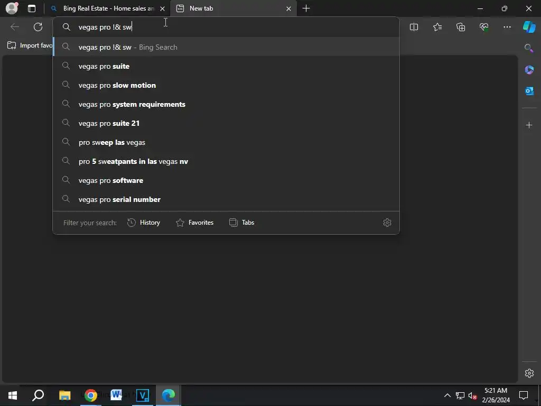
Task: Click the address bar search field
Action: tap(226, 27)
